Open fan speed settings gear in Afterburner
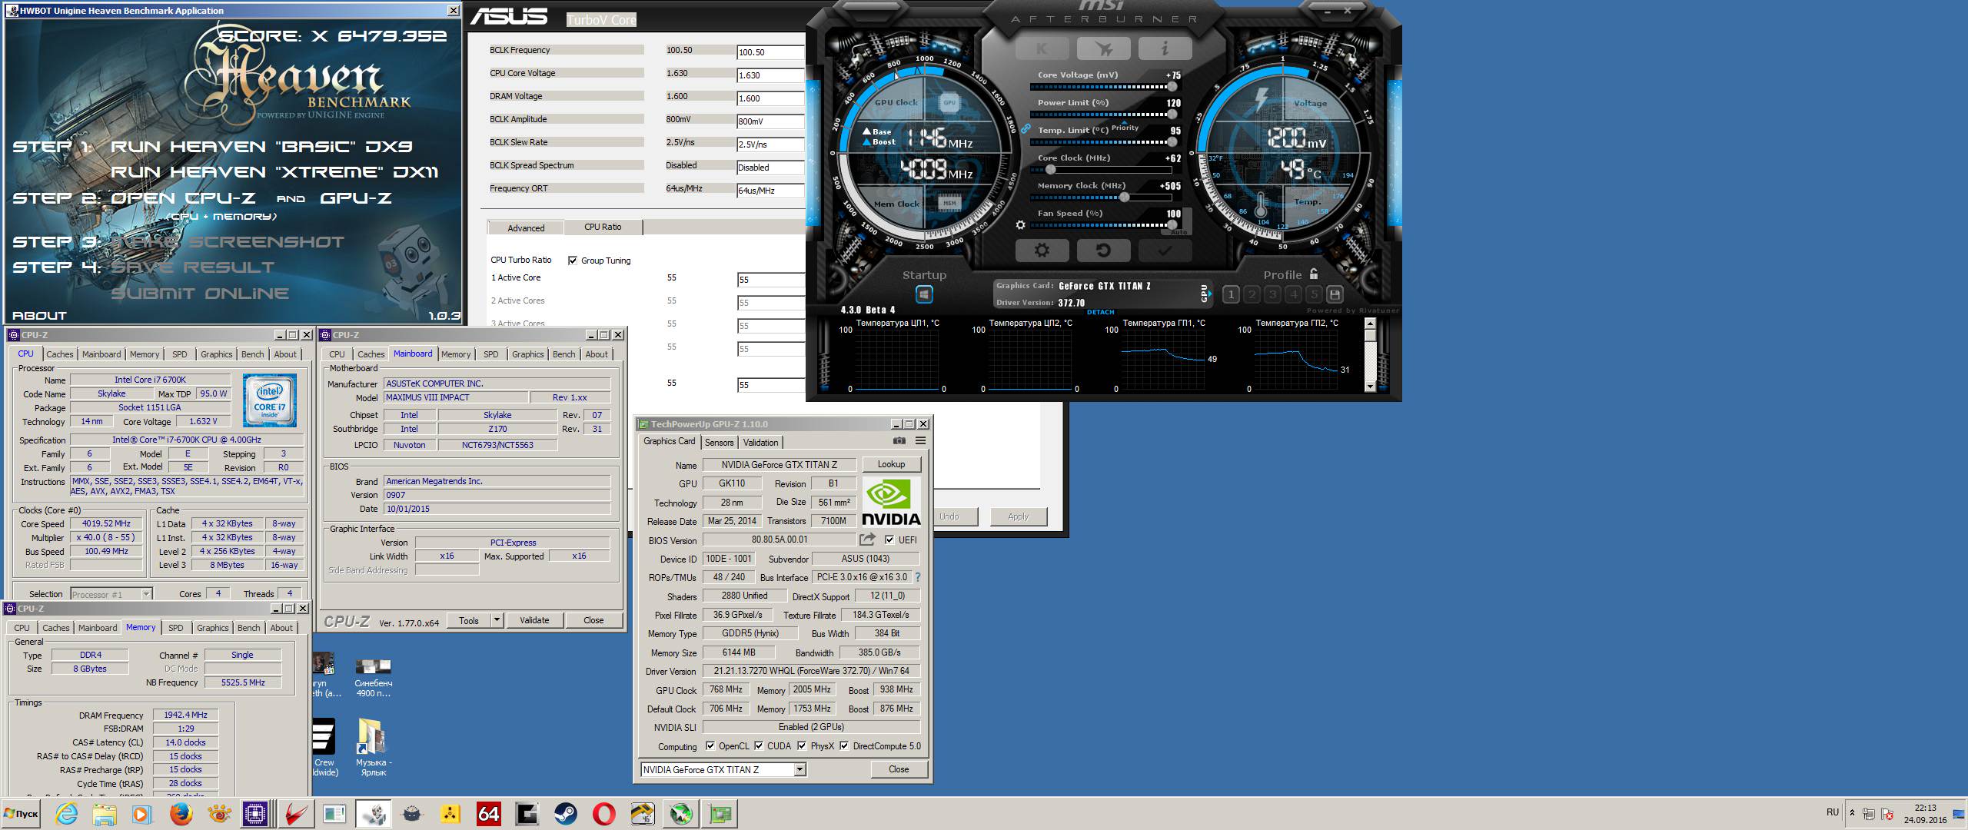Viewport: 1968px width, 830px height. pos(1020,225)
